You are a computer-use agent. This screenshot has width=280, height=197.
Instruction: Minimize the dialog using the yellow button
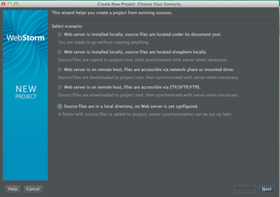coord(10,4)
